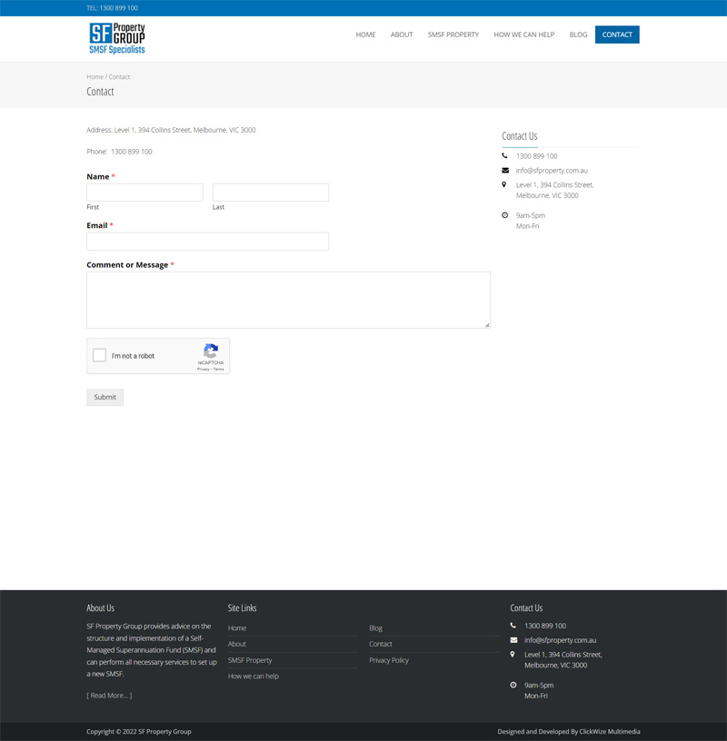Click the Copyright © 2022 SF Property Group text

(139, 732)
